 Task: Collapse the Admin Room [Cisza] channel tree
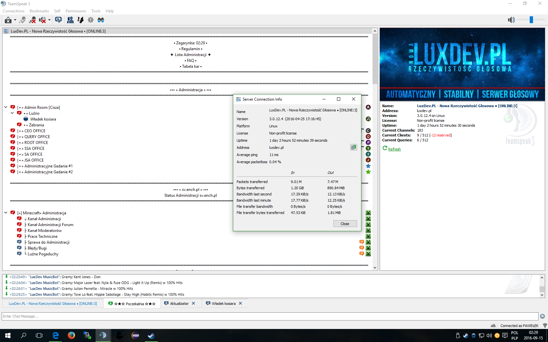6,107
